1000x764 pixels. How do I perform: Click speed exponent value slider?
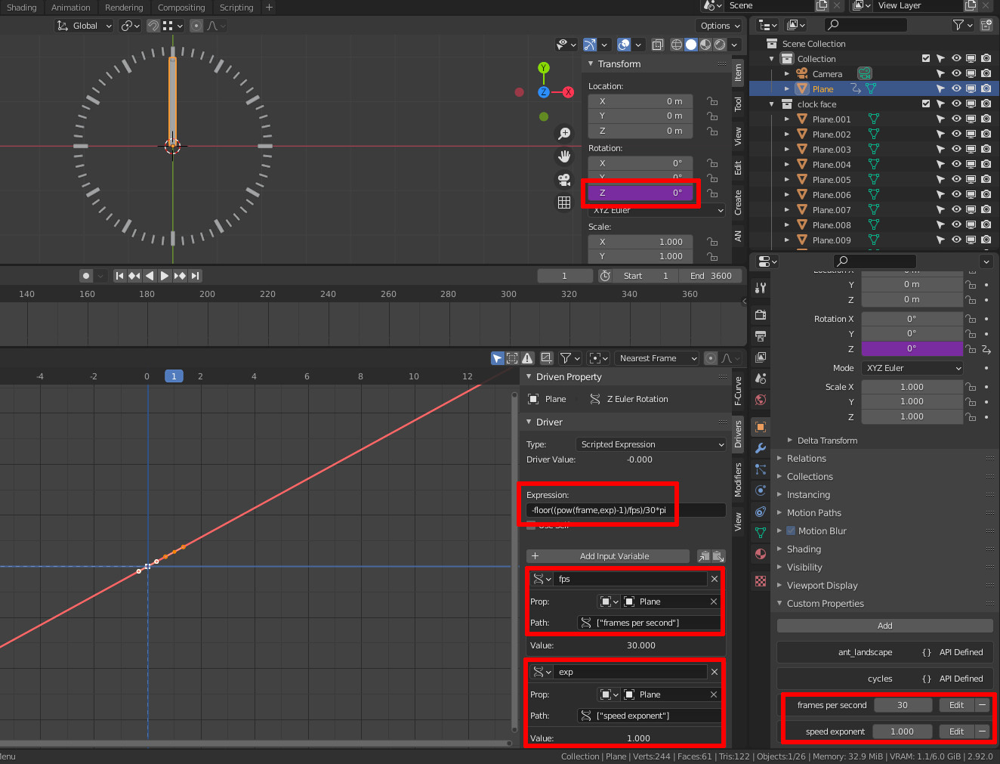coord(902,732)
